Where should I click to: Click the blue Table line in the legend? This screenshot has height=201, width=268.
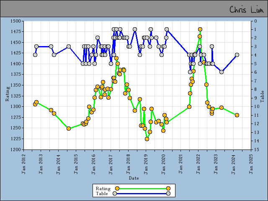(x=142, y=193)
